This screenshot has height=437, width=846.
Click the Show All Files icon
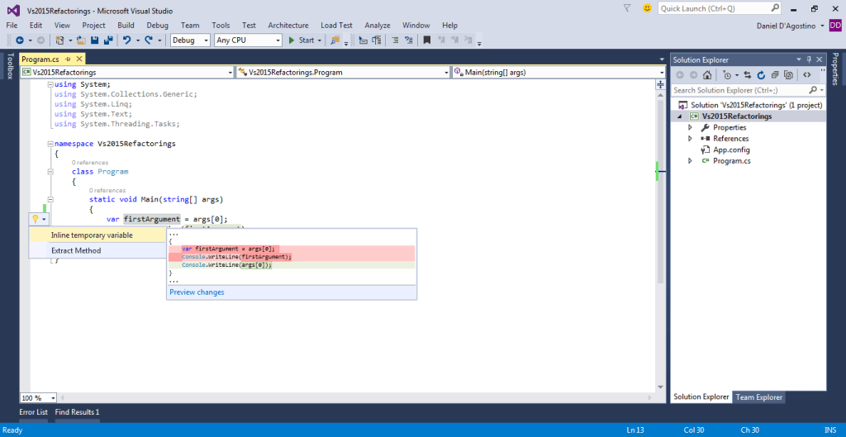[788, 75]
